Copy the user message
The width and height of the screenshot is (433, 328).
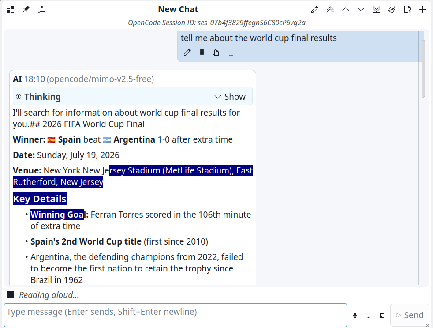click(216, 52)
